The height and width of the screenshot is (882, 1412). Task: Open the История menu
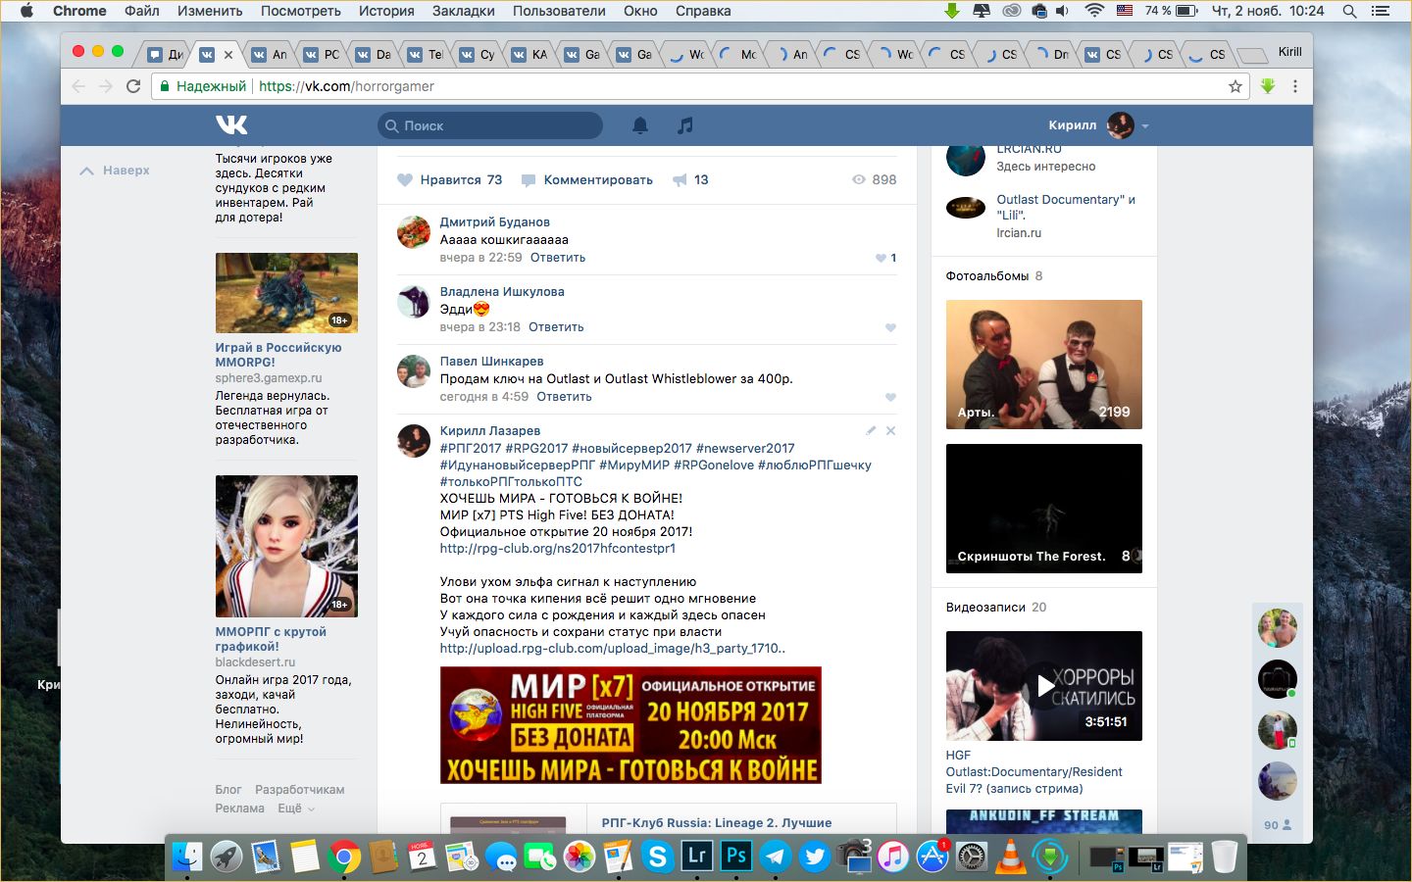tap(386, 11)
